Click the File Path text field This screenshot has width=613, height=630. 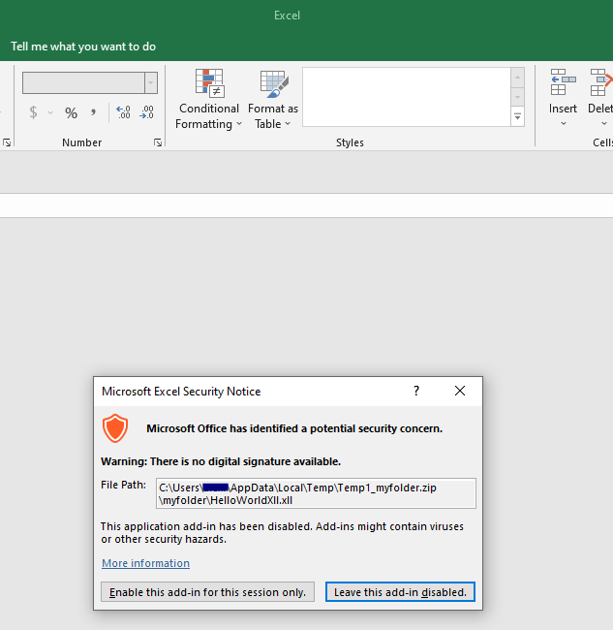316,493
